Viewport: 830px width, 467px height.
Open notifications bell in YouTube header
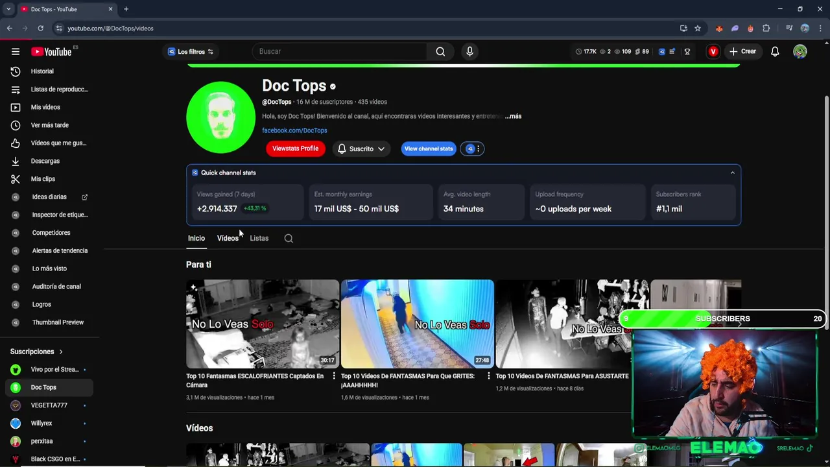775,52
